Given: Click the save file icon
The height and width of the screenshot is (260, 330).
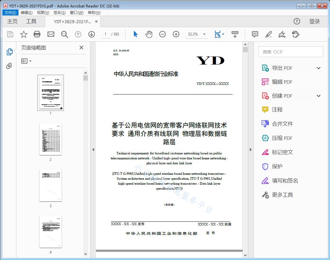Looking at the screenshot, I should [10, 34].
